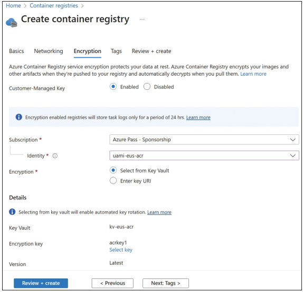303x292 pixels.
Task: Click the blue Review + create button
Action: 41,283
